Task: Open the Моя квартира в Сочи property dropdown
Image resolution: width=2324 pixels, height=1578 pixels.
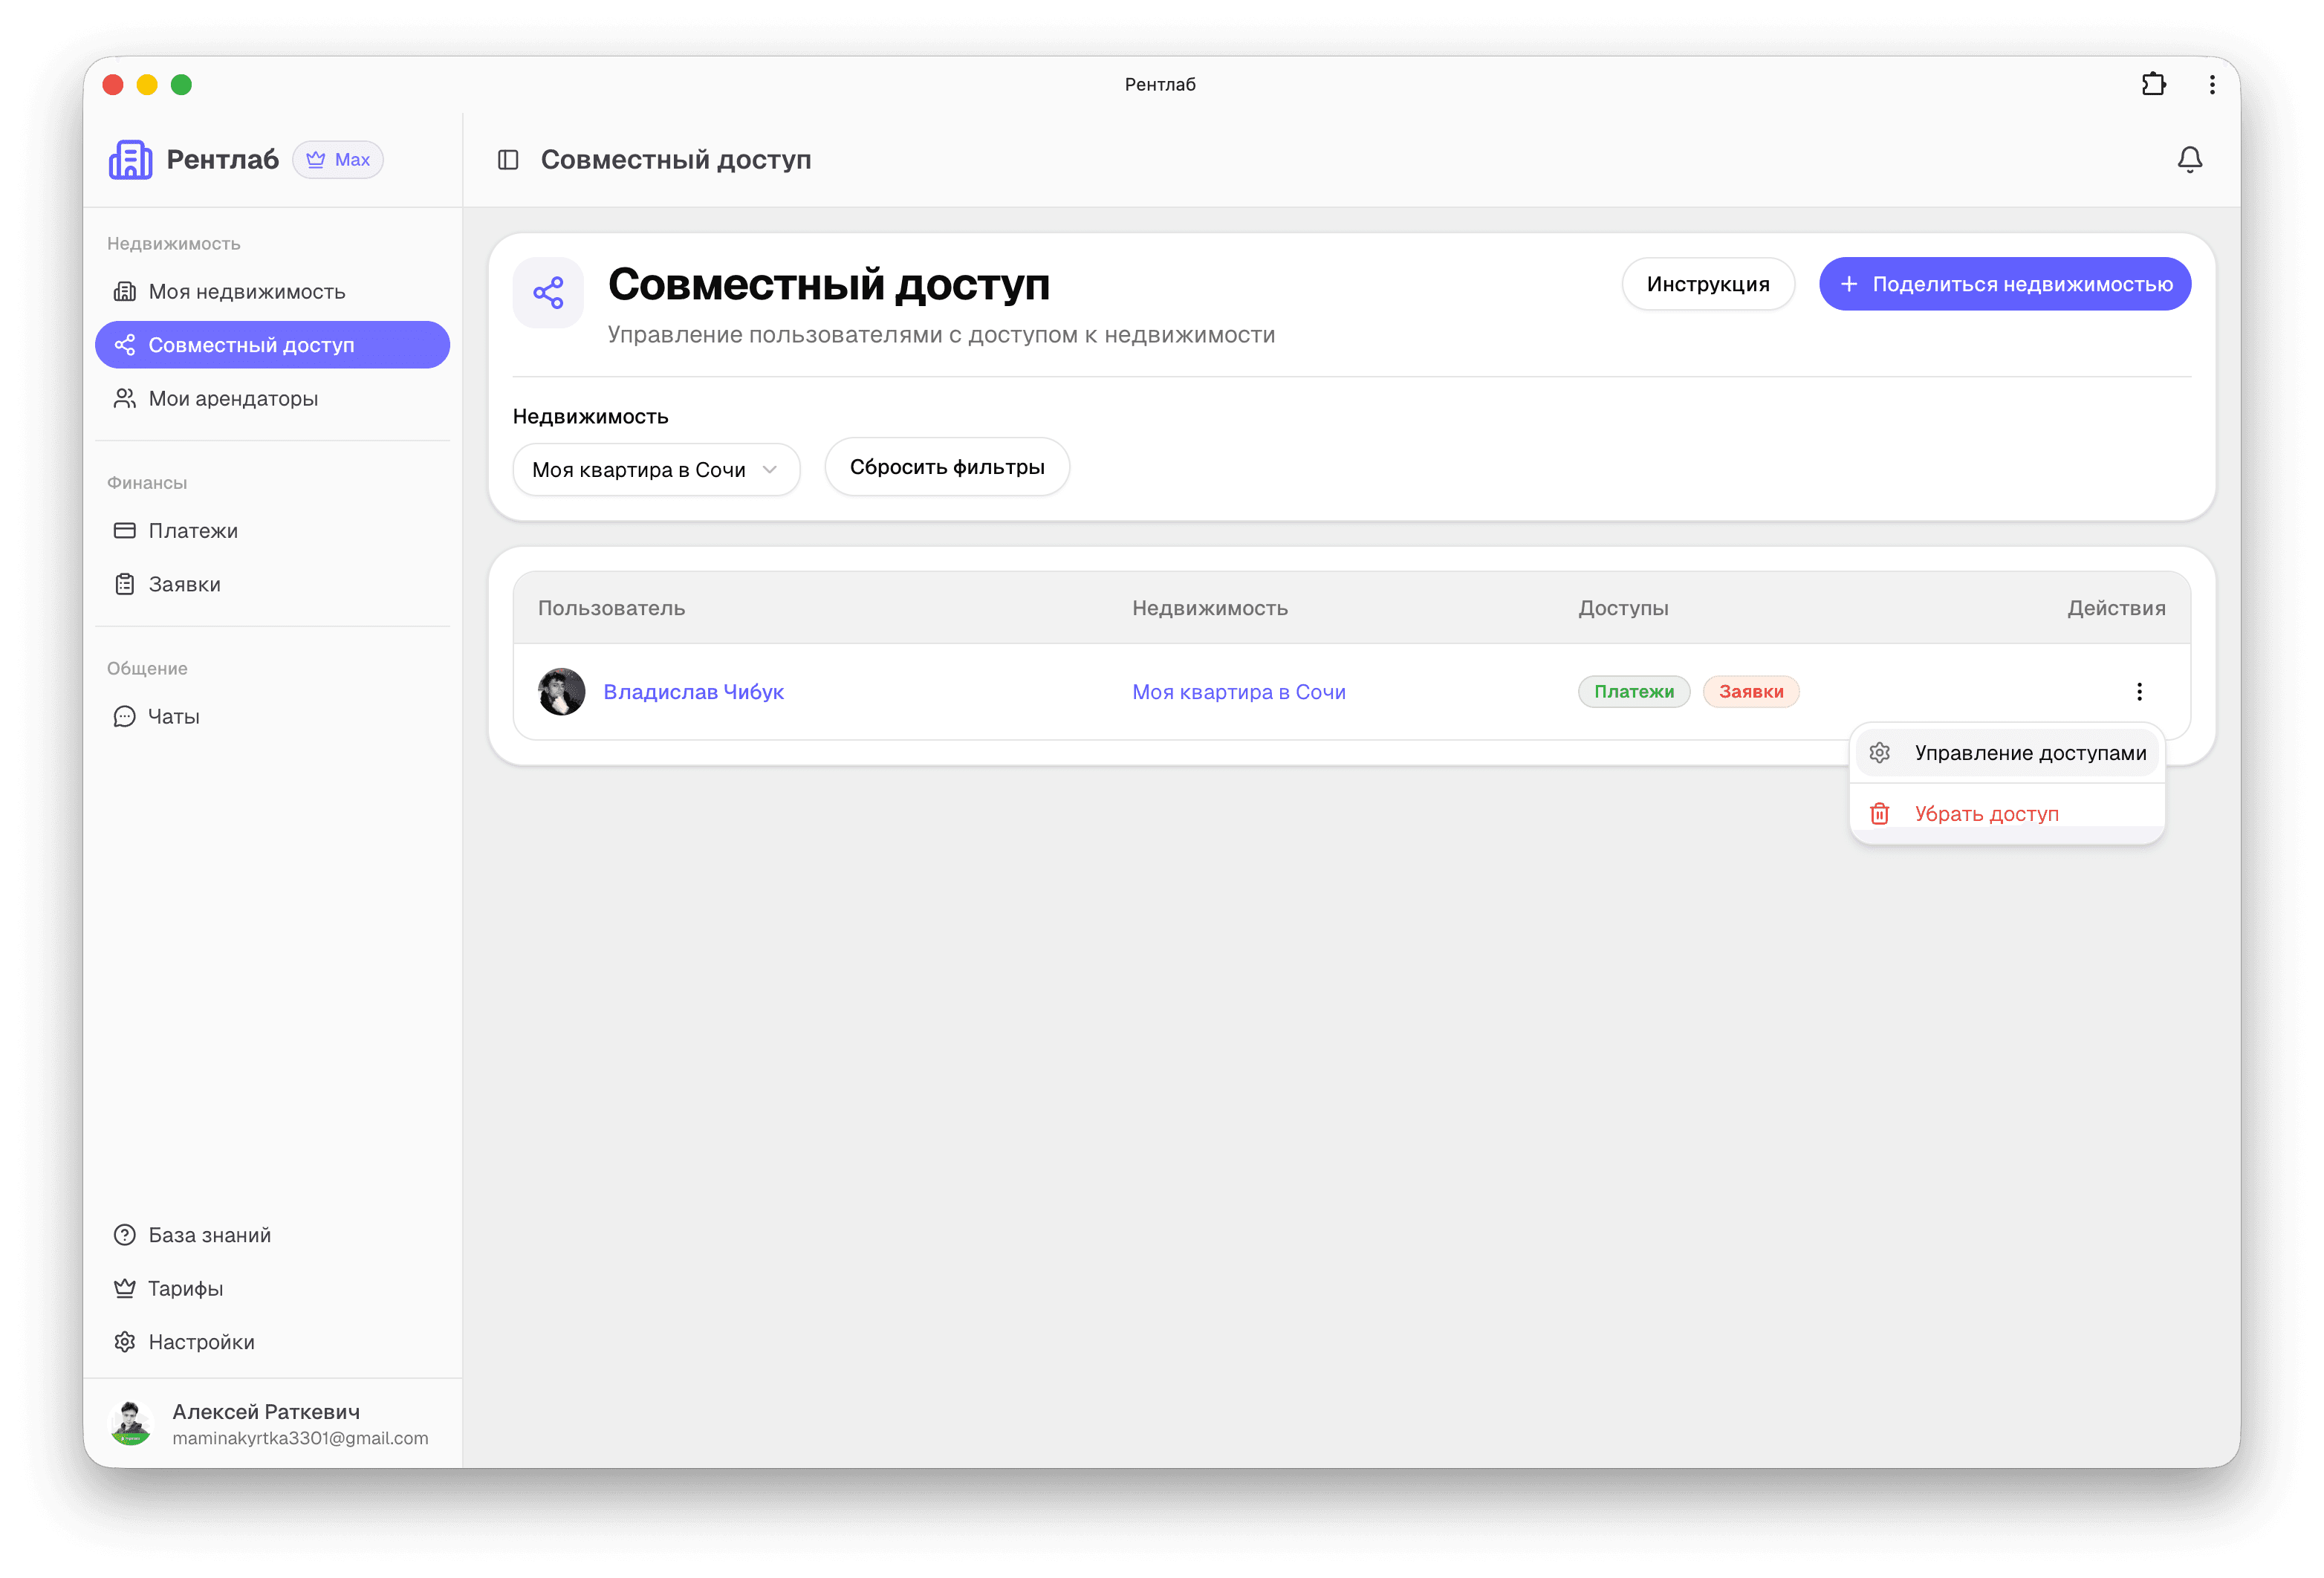Action: pos(655,469)
